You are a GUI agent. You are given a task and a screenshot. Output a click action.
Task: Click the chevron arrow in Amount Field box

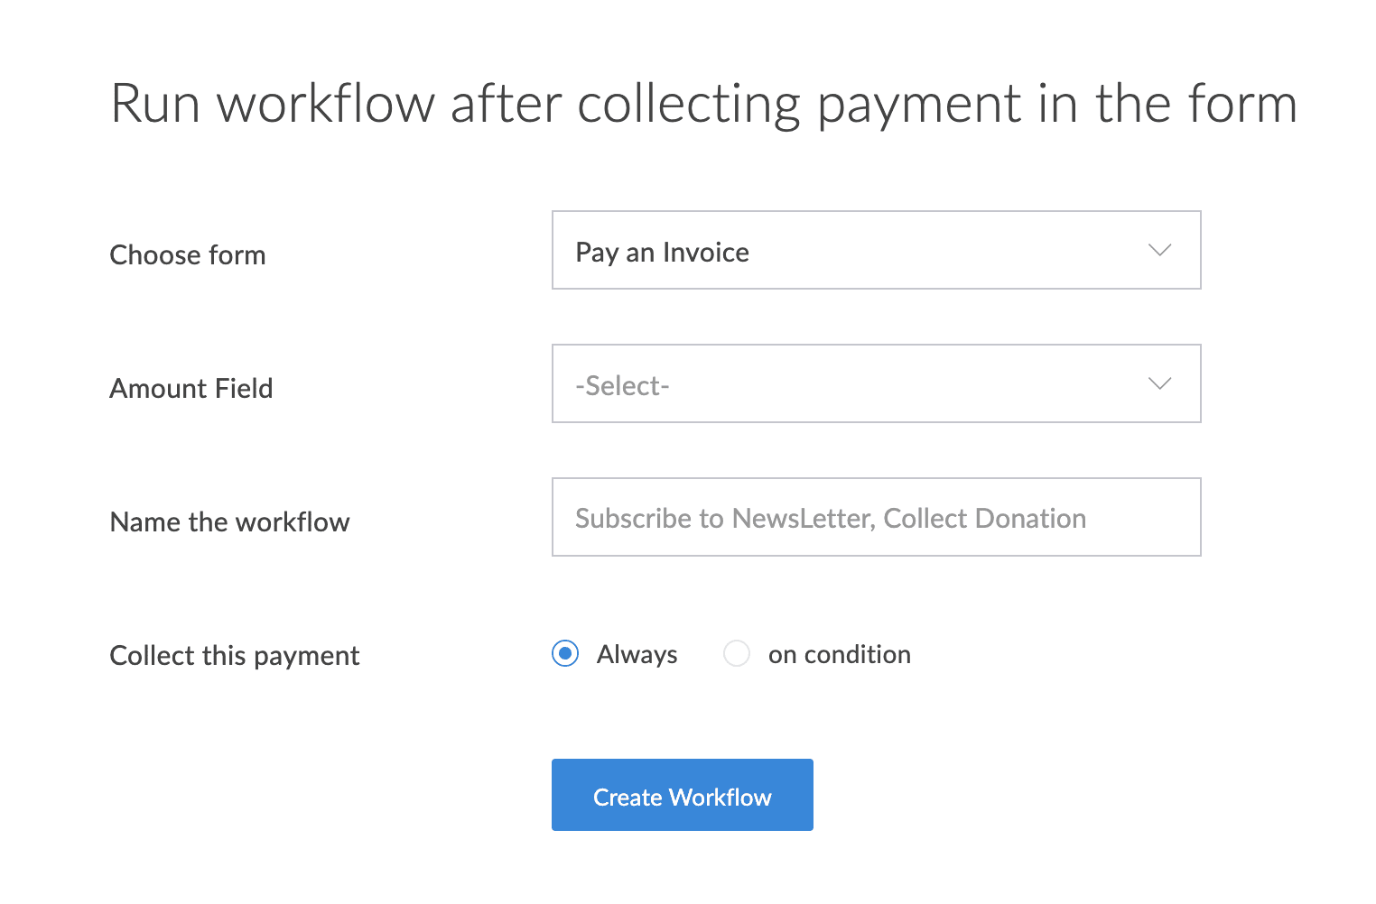pyautogui.click(x=1159, y=383)
